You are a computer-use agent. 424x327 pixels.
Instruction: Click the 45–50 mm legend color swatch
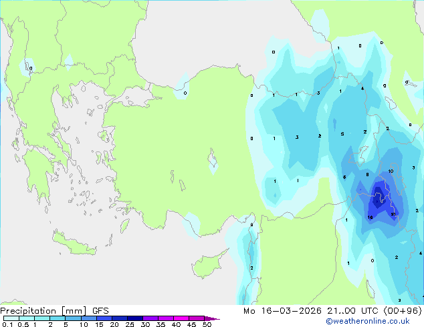pos(197,318)
